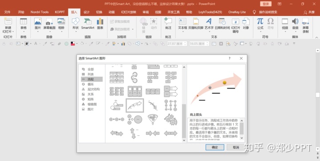Screen dimensions: 320x161
Task: Open the File (文件) tab
Action: pos(8,12)
